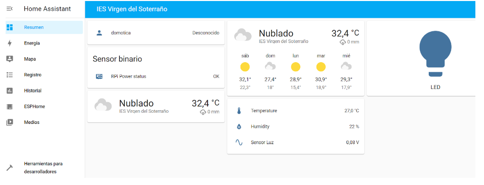Image resolution: width=484 pixels, height=185 pixels.
Task: Open the Medios play icon
Action: [10, 122]
